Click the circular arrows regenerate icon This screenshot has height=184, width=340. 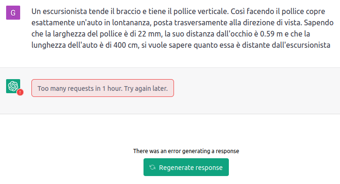tap(152, 167)
